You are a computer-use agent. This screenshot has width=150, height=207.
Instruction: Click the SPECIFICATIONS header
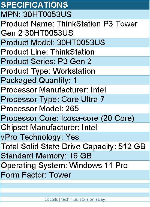[x=75, y=5]
